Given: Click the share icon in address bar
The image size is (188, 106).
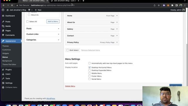Looking at the screenshot, I should point(155,5).
